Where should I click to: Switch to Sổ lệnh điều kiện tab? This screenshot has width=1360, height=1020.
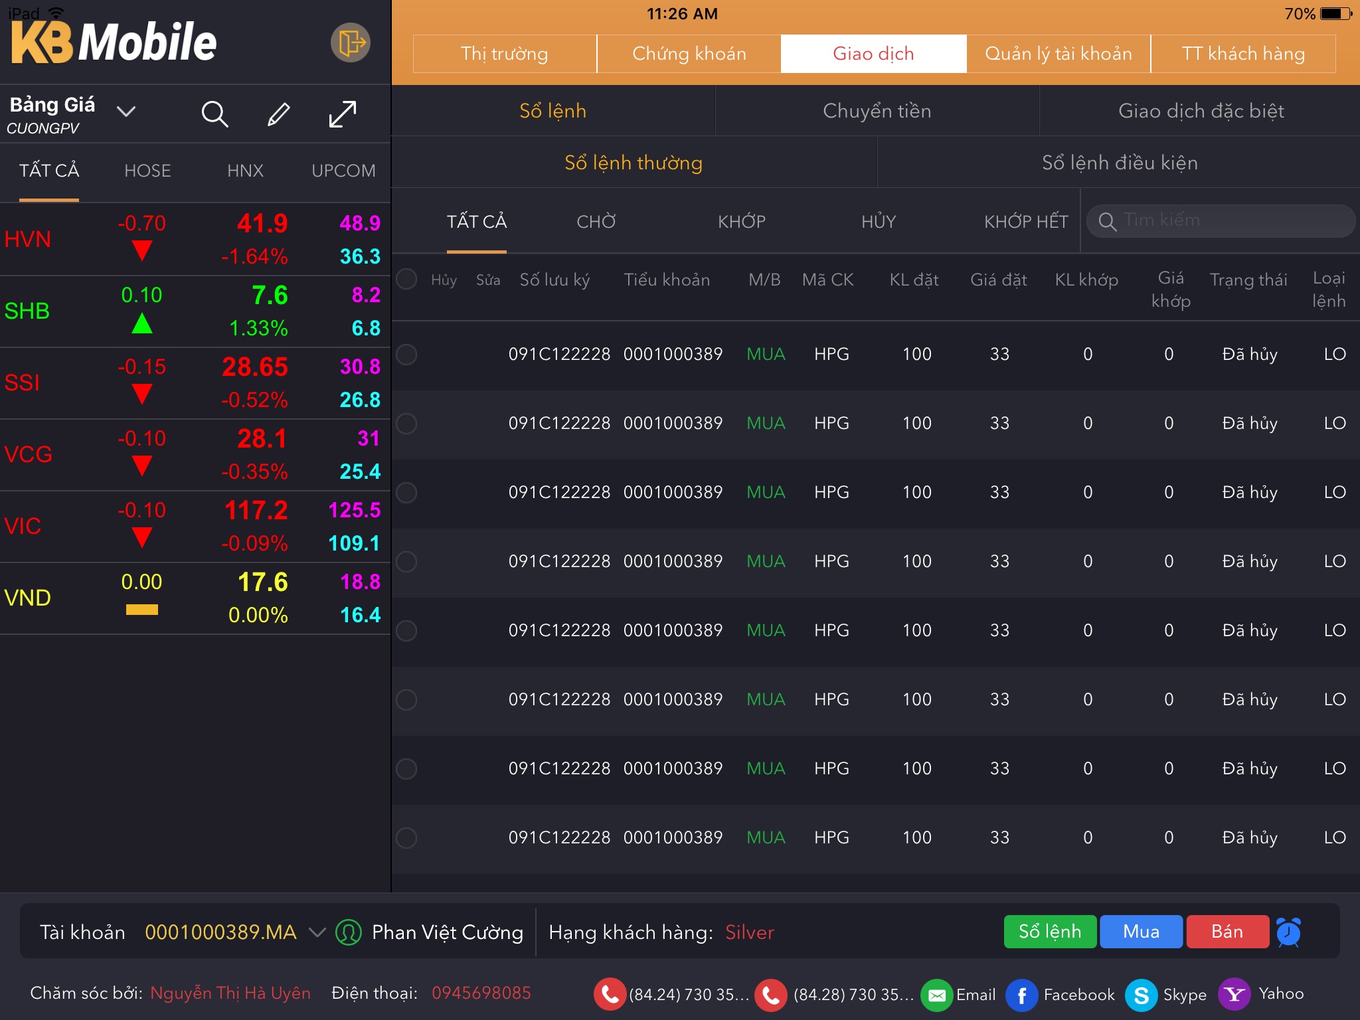pos(1120,163)
